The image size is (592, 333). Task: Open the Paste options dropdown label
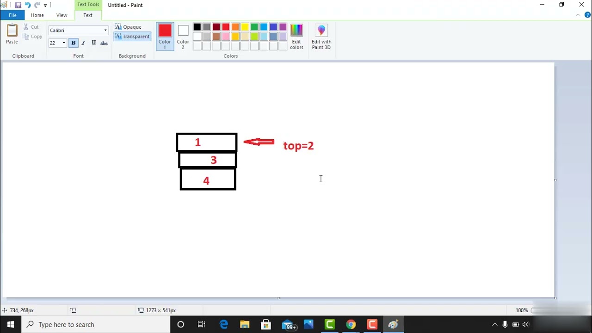point(12,42)
